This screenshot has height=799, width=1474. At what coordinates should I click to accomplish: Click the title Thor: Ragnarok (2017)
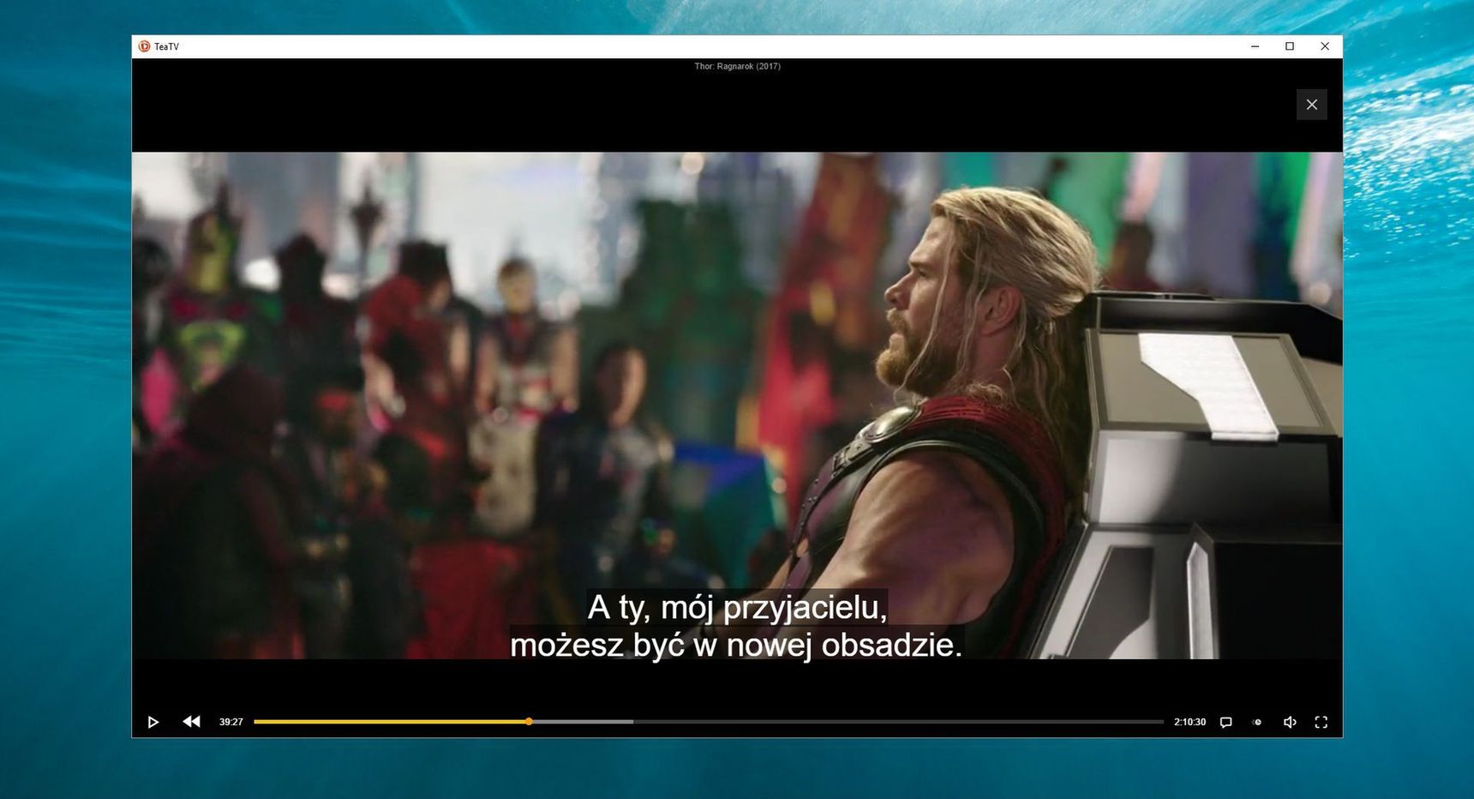point(737,66)
